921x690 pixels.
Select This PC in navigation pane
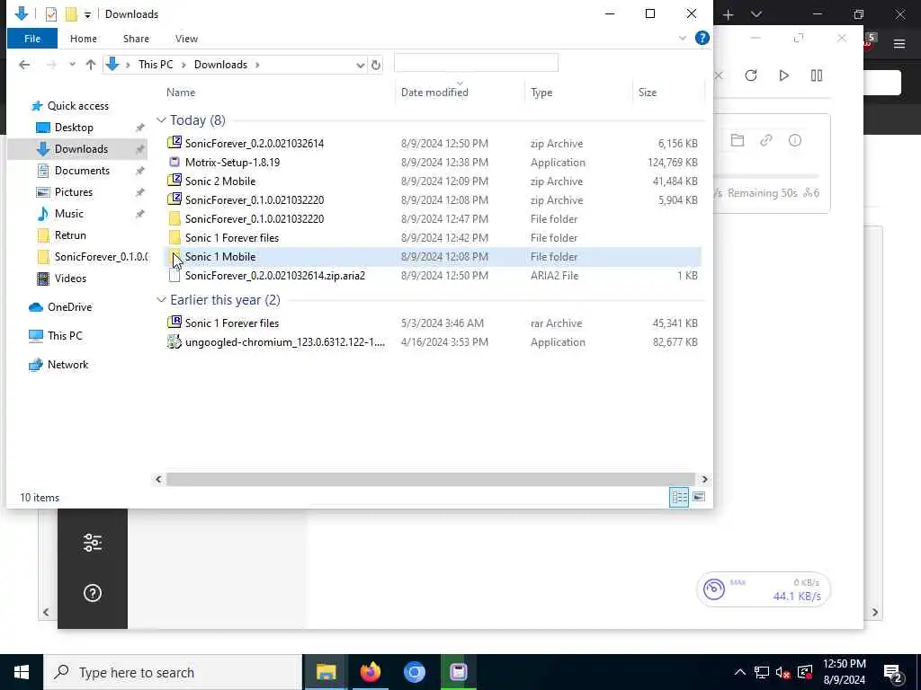[x=65, y=336]
